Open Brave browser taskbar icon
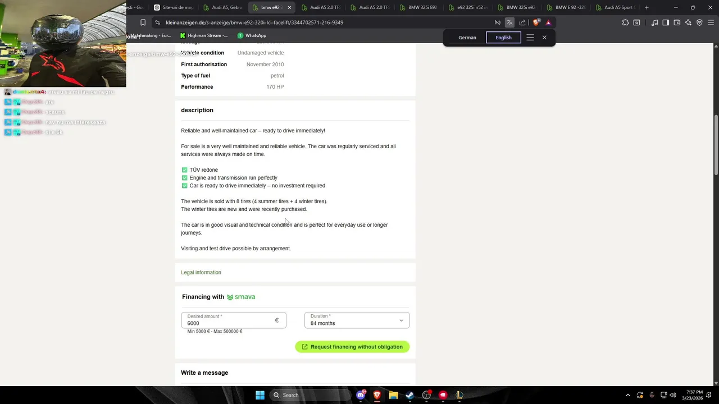 tap(377, 395)
